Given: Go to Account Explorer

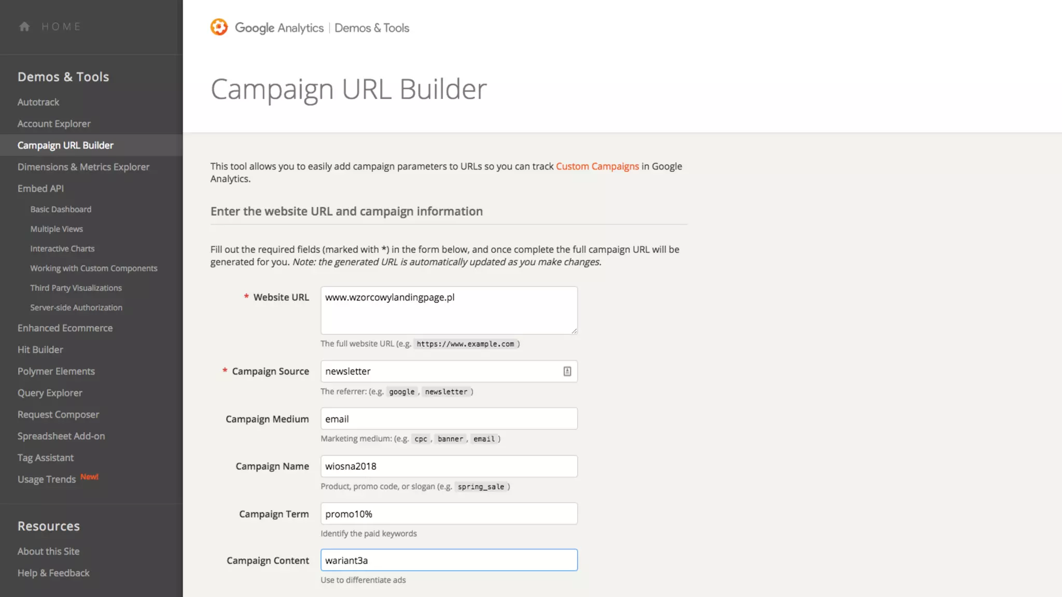Looking at the screenshot, I should pyautogui.click(x=54, y=124).
